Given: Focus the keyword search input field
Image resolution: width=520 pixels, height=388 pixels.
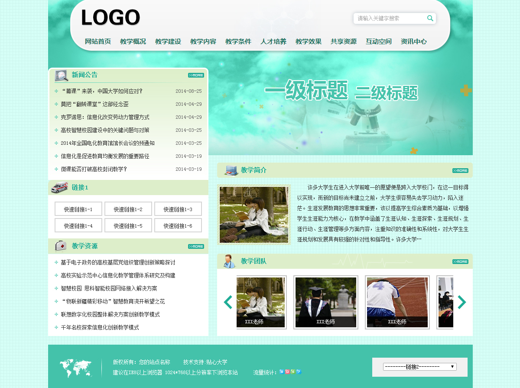Looking at the screenshot, I should pos(389,18).
